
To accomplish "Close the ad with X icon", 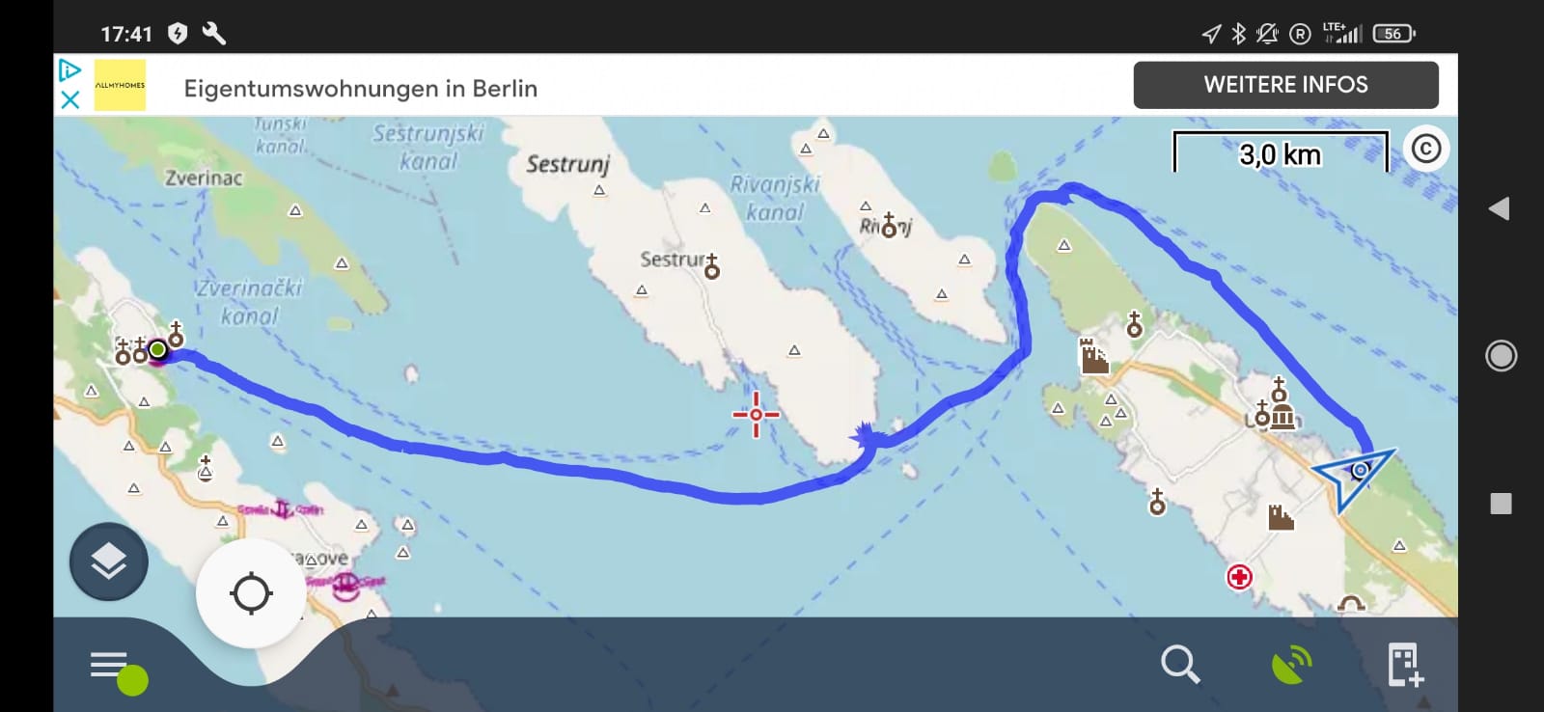I will point(69,99).
